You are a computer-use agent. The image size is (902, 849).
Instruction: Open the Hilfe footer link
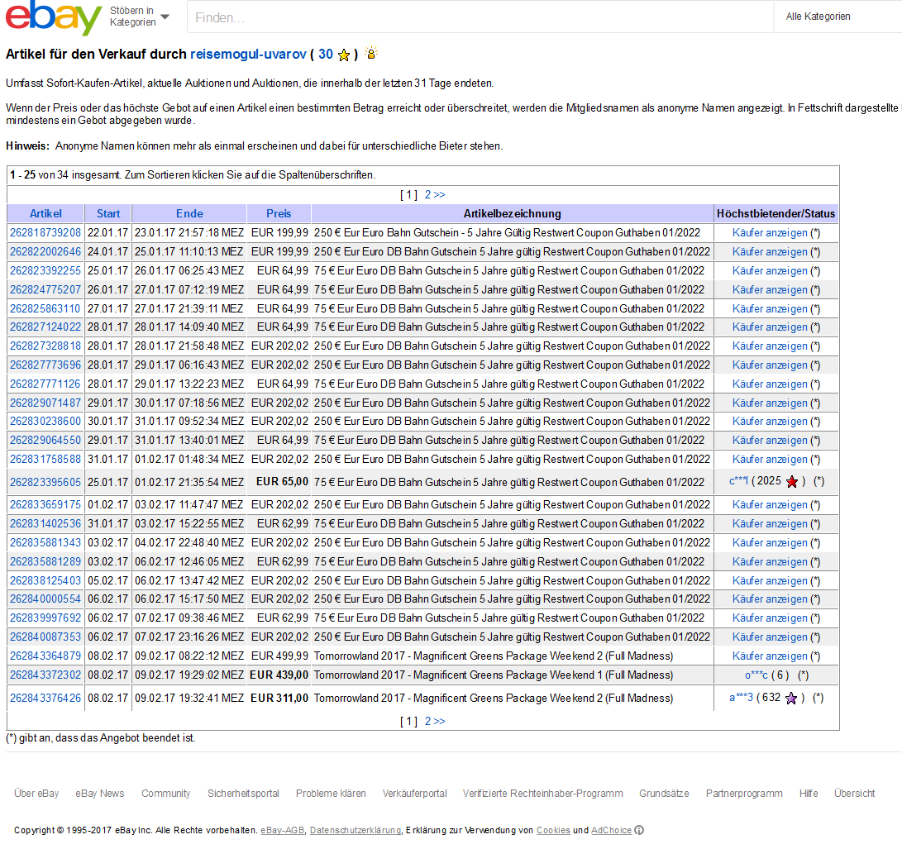pos(808,793)
